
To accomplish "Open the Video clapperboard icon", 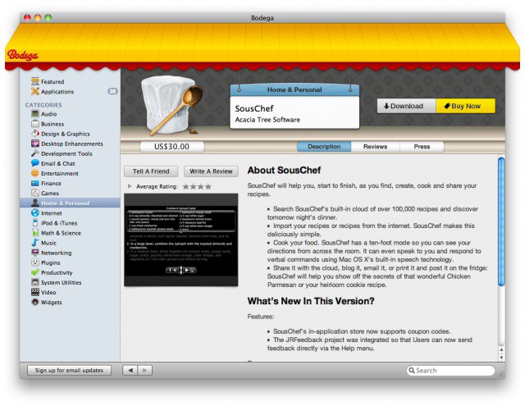I will click(x=35, y=292).
